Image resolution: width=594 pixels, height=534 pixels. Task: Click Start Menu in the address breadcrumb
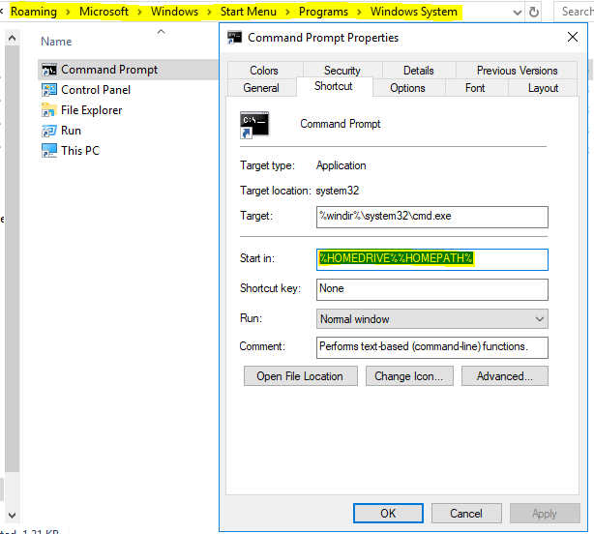point(248,12)
